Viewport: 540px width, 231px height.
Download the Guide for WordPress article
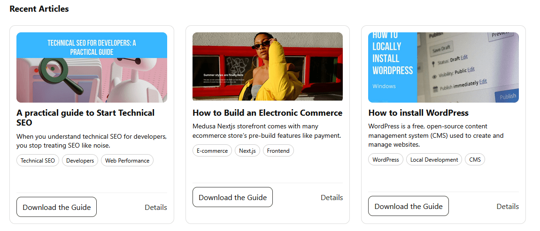pos(409,206)
